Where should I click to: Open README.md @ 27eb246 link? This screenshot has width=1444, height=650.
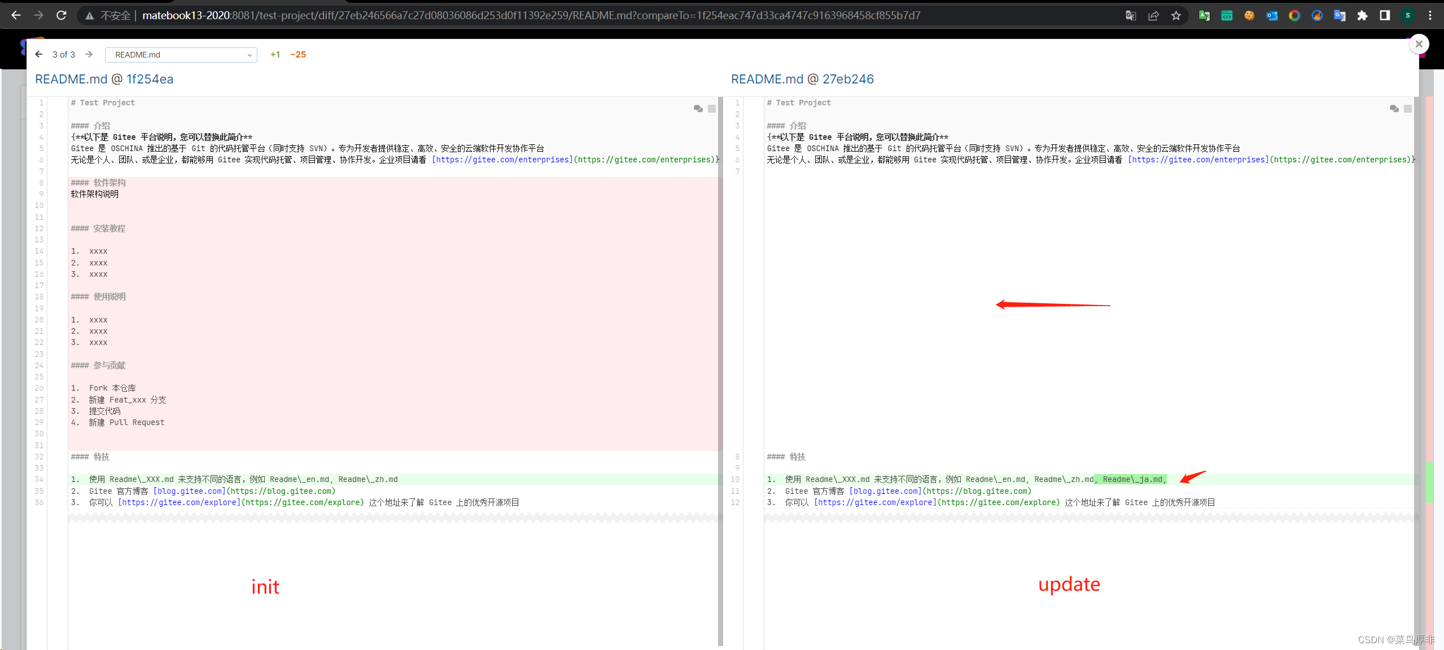[802, 79]
